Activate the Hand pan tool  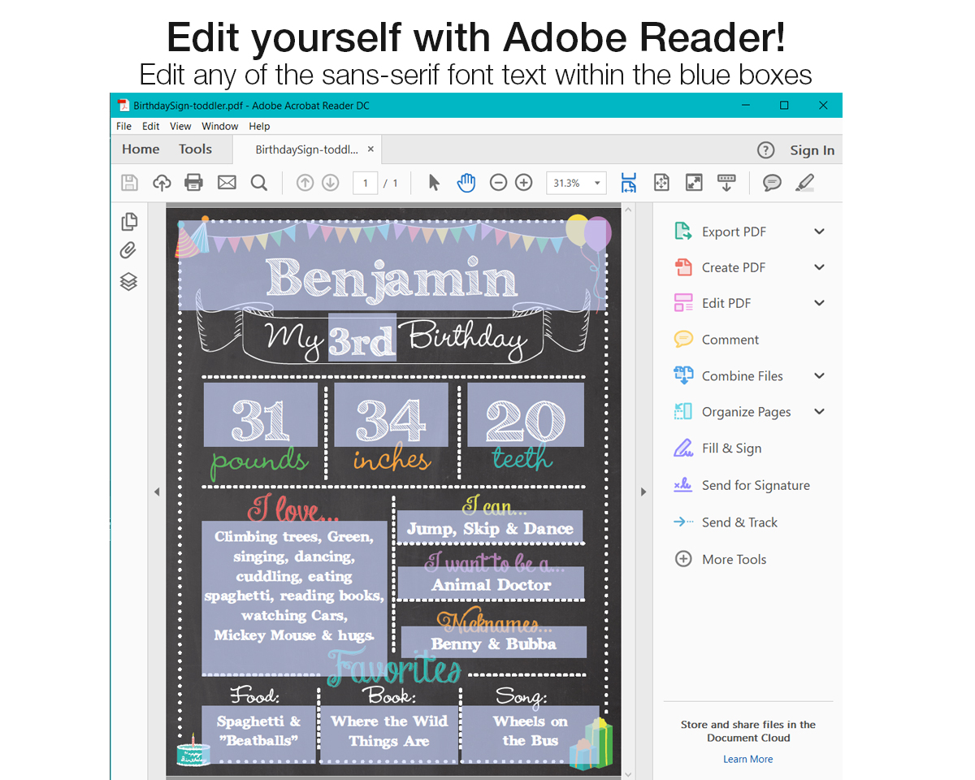click(x=466, y=183)
